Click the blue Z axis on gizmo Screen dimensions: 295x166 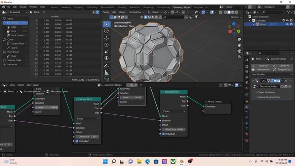coord(234,24)
